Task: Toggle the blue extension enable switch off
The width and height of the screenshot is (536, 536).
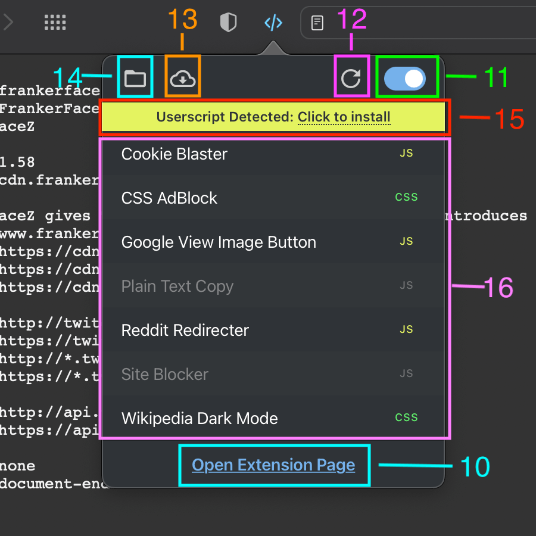Action: 405,78
